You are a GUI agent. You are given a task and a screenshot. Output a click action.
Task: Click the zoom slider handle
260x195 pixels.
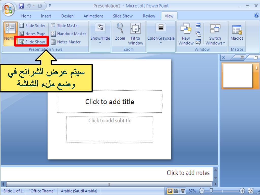pyautogui.click(x=211, y=191)
